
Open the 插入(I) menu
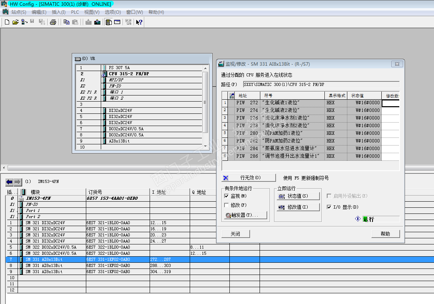pyautogui.click(x=59, y=12)
